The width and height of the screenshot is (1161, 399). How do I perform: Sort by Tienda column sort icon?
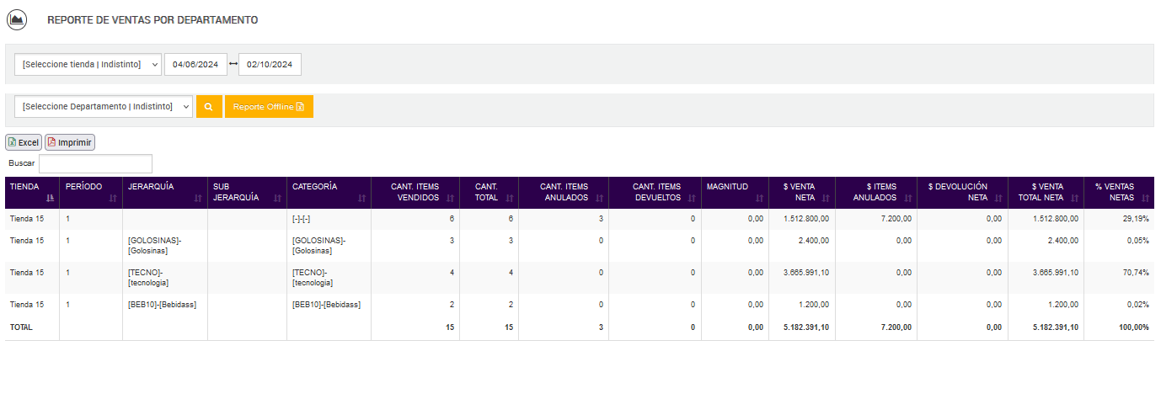click(x=50, y=198)
